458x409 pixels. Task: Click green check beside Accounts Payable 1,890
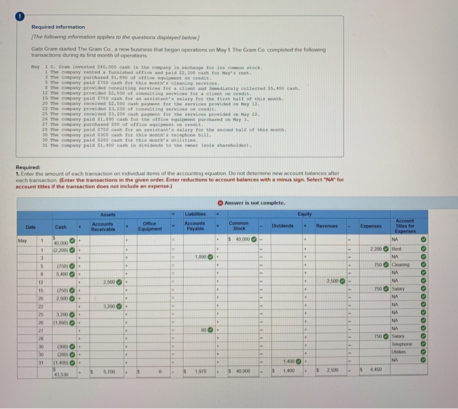pyautogui.click(x=210, y=257)
